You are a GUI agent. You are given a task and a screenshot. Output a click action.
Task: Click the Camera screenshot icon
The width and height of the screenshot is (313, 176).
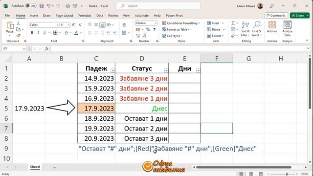[75, 6]
